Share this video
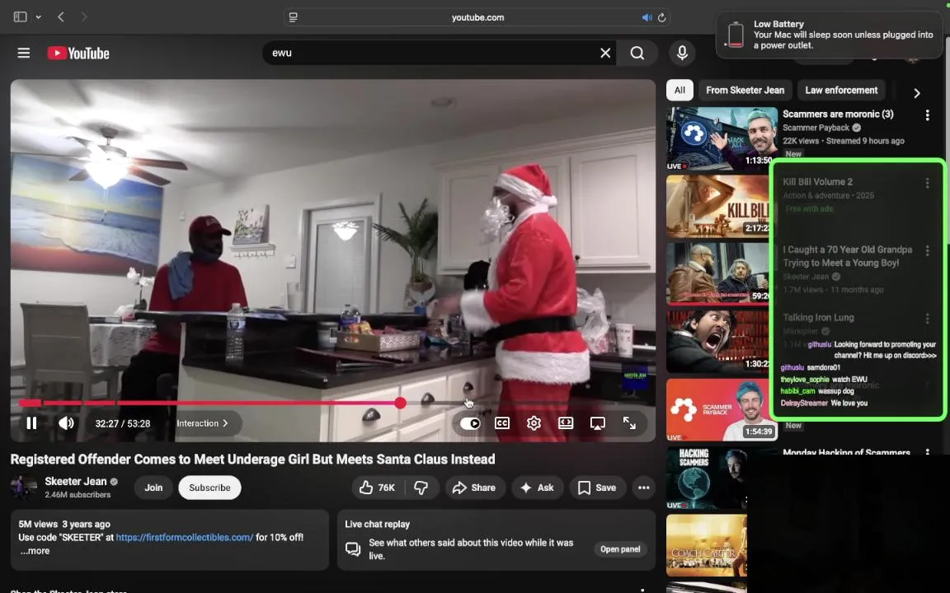Screen dimensions: 950x593 click(x=475, y=488)
